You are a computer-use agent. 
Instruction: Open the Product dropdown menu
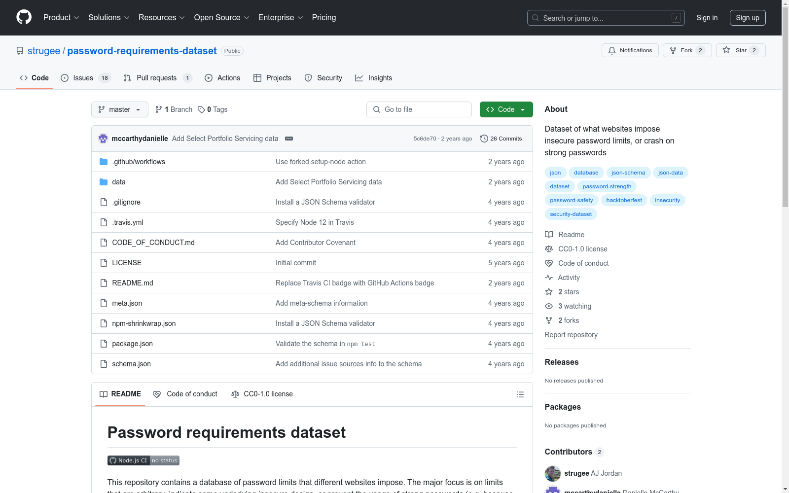click(x=61, y=18)
